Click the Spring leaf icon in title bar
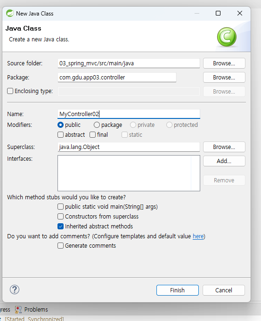This screenshot has width=261, height=321. [x=9, y=13]
